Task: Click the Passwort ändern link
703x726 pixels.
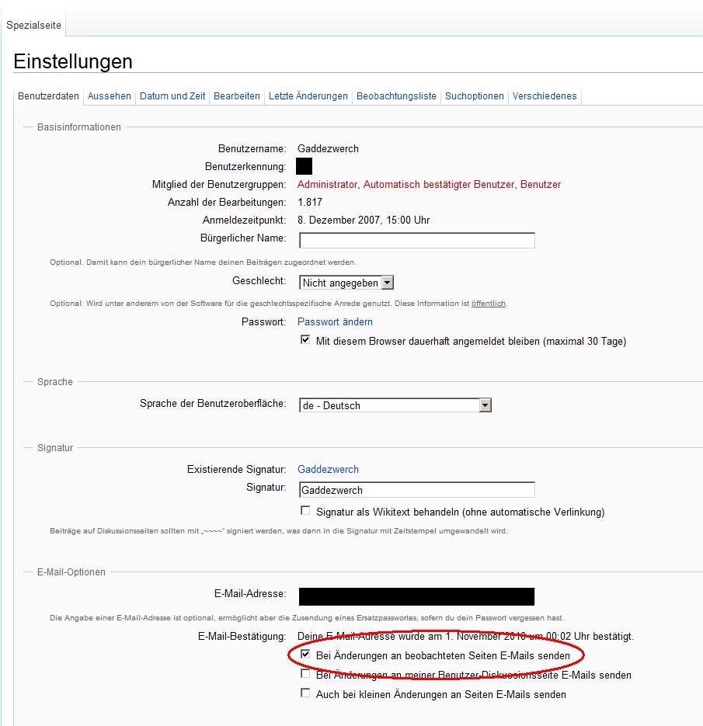Action: pyautogui.click(x=335, y=321)
